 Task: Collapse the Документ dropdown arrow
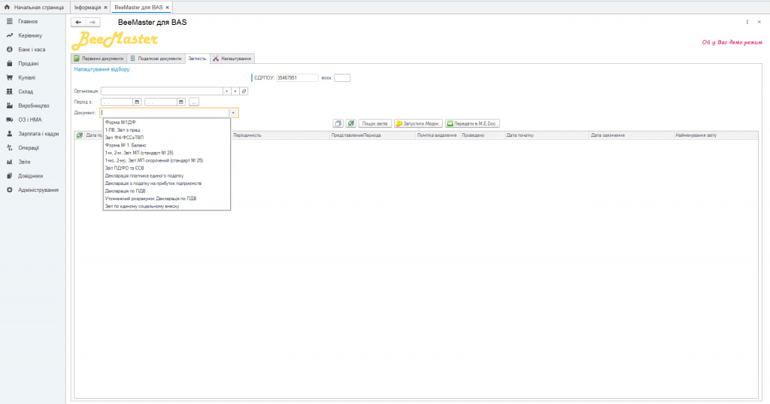pyautogui.click(x=233, y=113)
